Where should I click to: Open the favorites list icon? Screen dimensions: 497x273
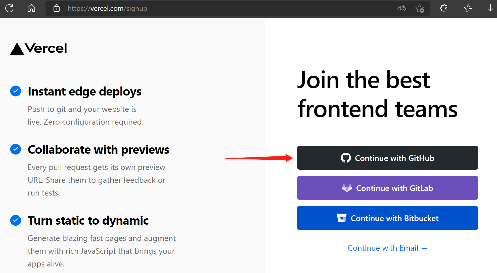[468, 8]
